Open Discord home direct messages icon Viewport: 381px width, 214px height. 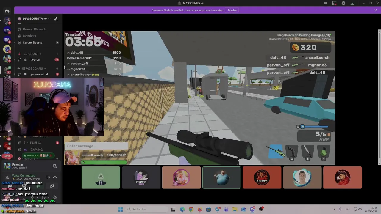(x=7, y=11)
